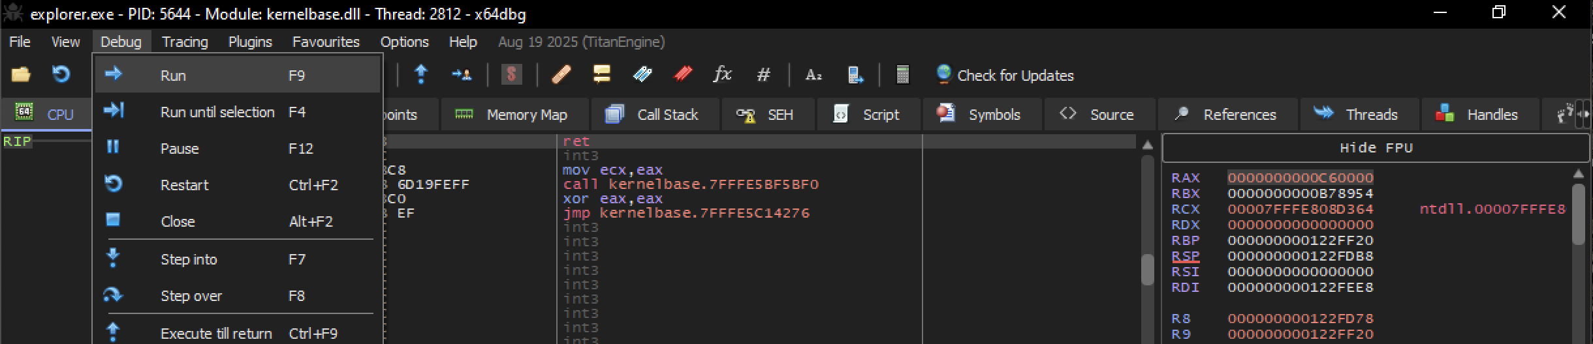Click the Memory Map tab chip icon
The width and height of the screenshot is (1593, 344).
(x=464, y=115)
